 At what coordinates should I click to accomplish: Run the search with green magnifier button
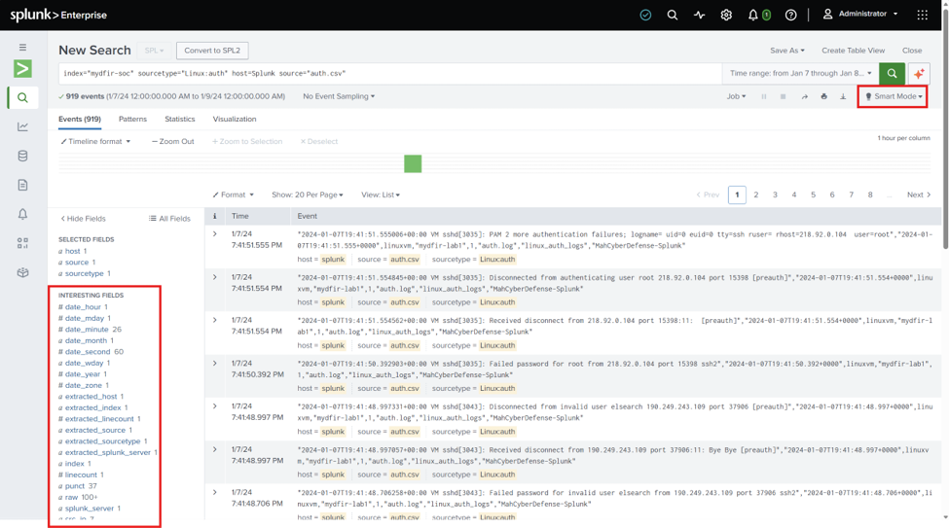[892, 73]
